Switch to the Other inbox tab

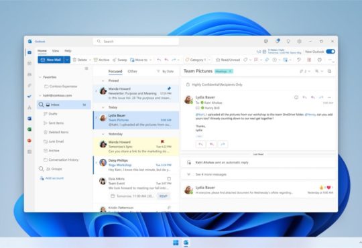[x=132, y=71]
